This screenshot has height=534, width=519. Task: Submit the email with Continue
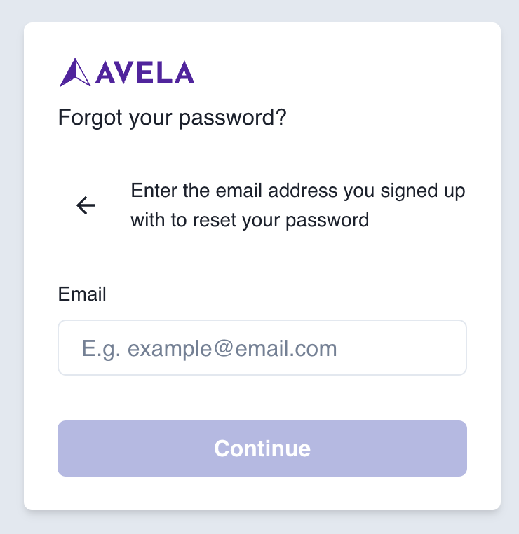pos(262,449)
